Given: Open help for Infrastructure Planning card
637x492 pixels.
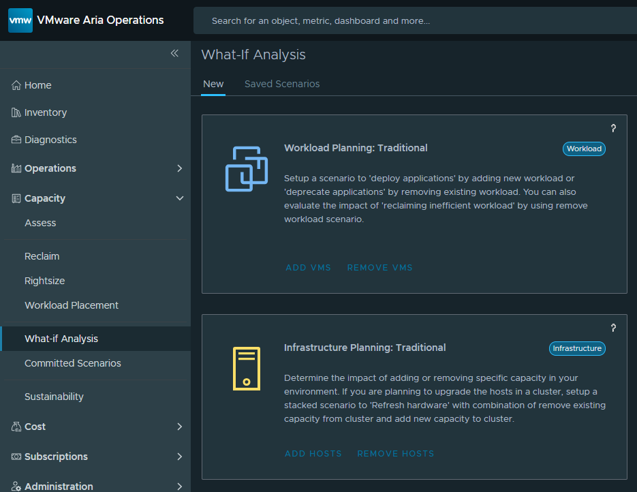Looking at the screenshot, I should (x=613, y=328).
